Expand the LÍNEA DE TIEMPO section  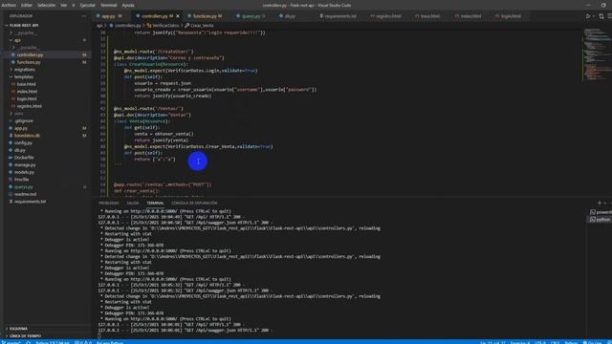point(25,335)
